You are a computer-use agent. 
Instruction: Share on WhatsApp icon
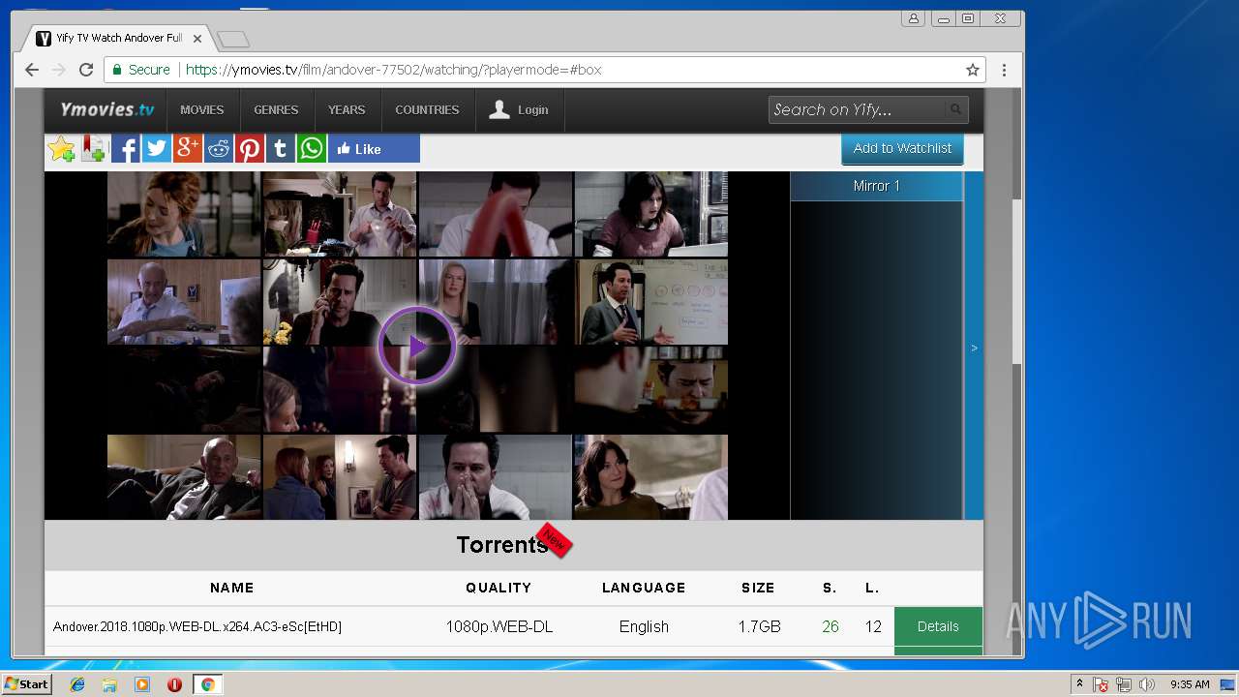click(x=312, y=148)
